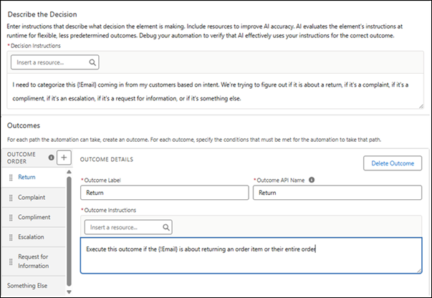The width and height of the screenshot is (432, 298).
Task: Click the drag handle beside Compliment outcome
Action: click(x=11, y=217)
